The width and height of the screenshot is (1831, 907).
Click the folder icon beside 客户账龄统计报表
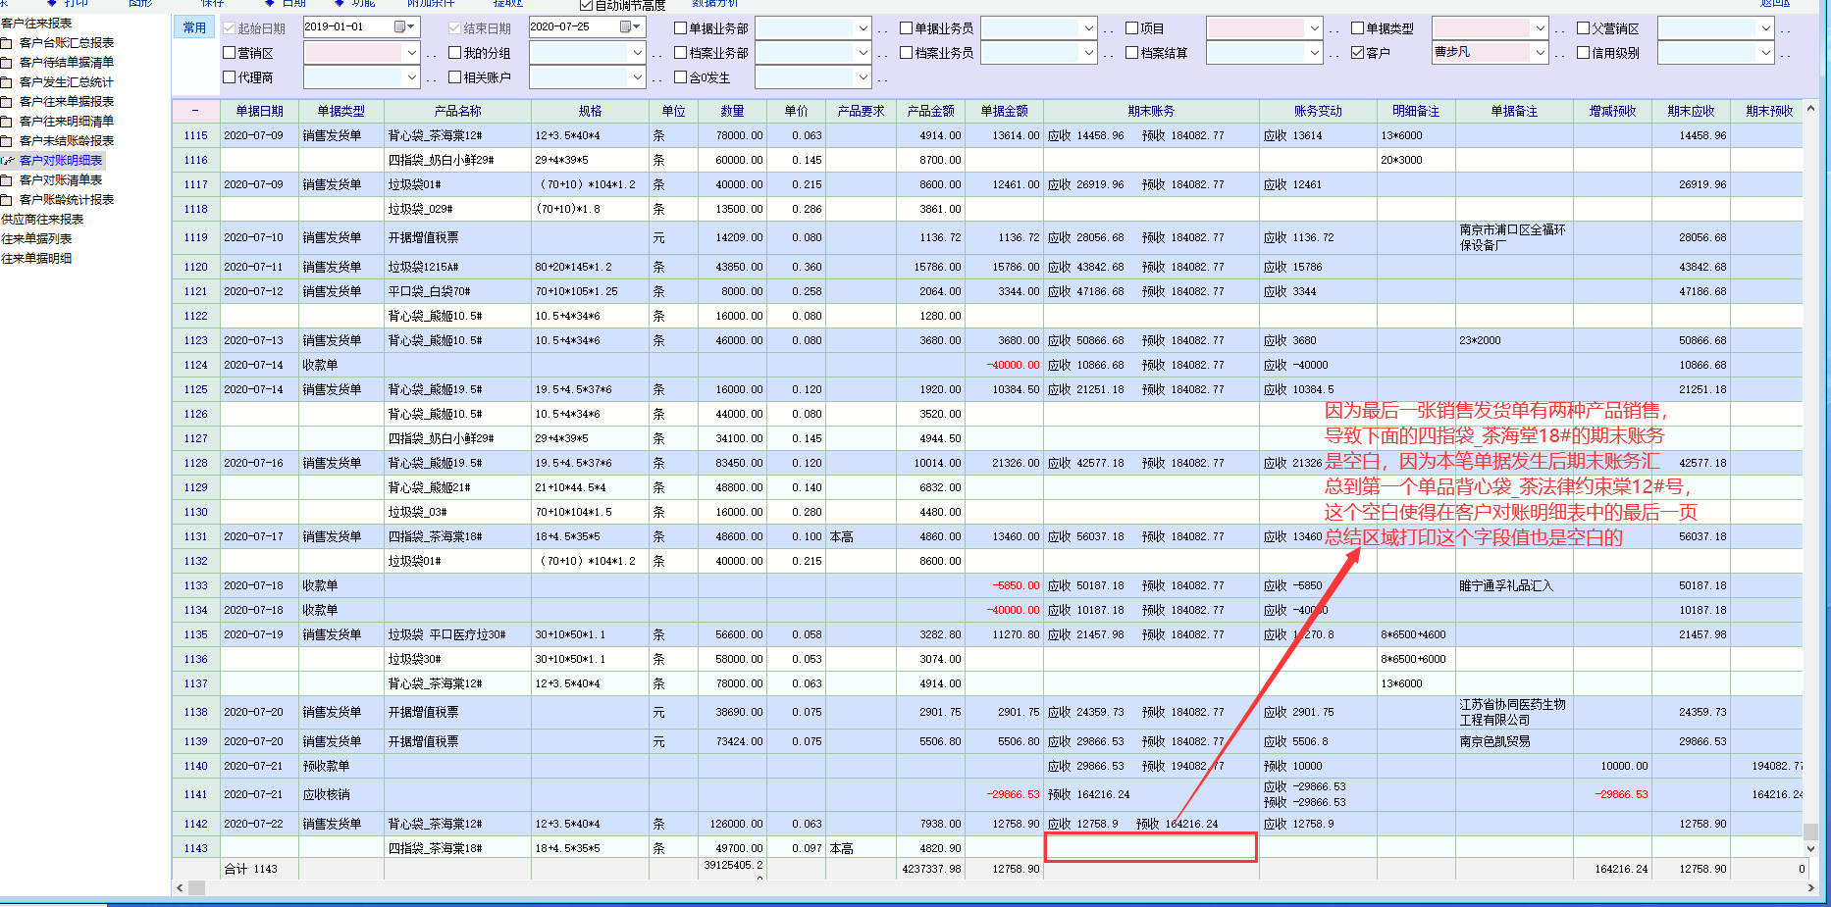(x=7, y=200)
